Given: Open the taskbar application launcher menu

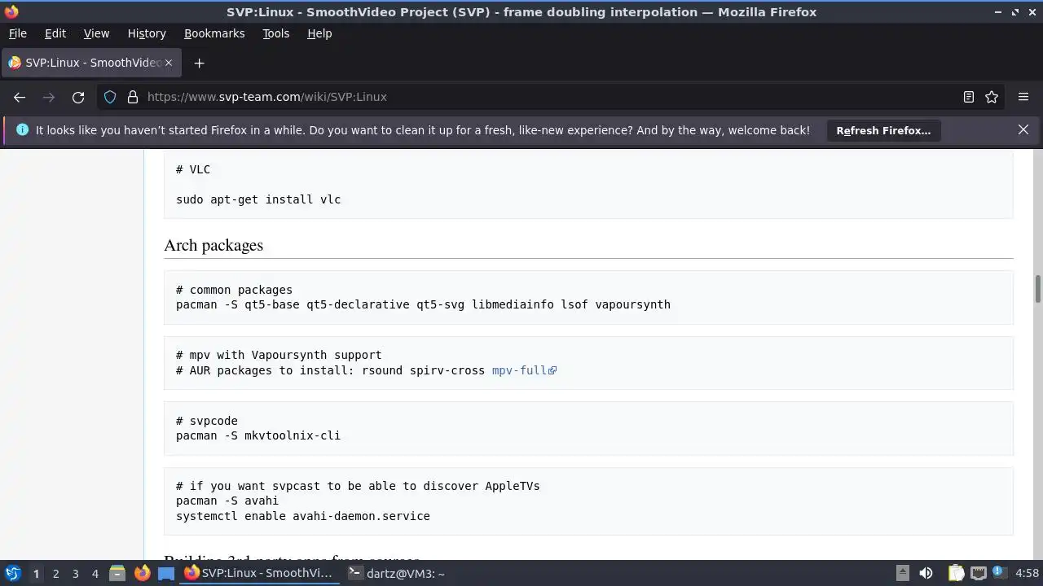Looking at the screenshot, I should click(12, 573).
